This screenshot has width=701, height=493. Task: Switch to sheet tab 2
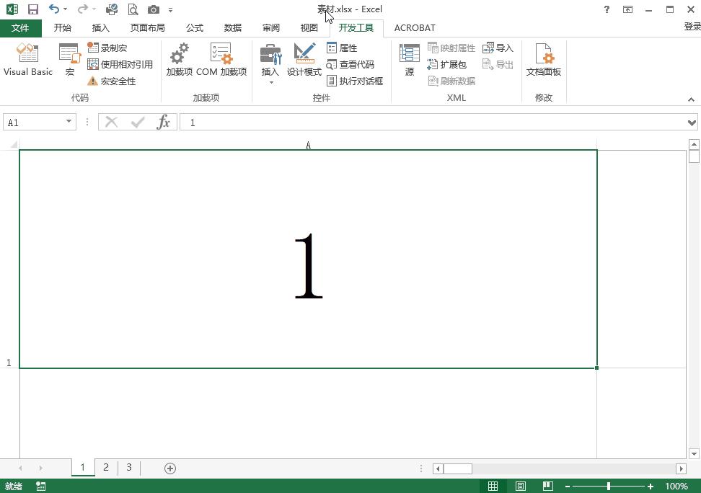point(106,468)
